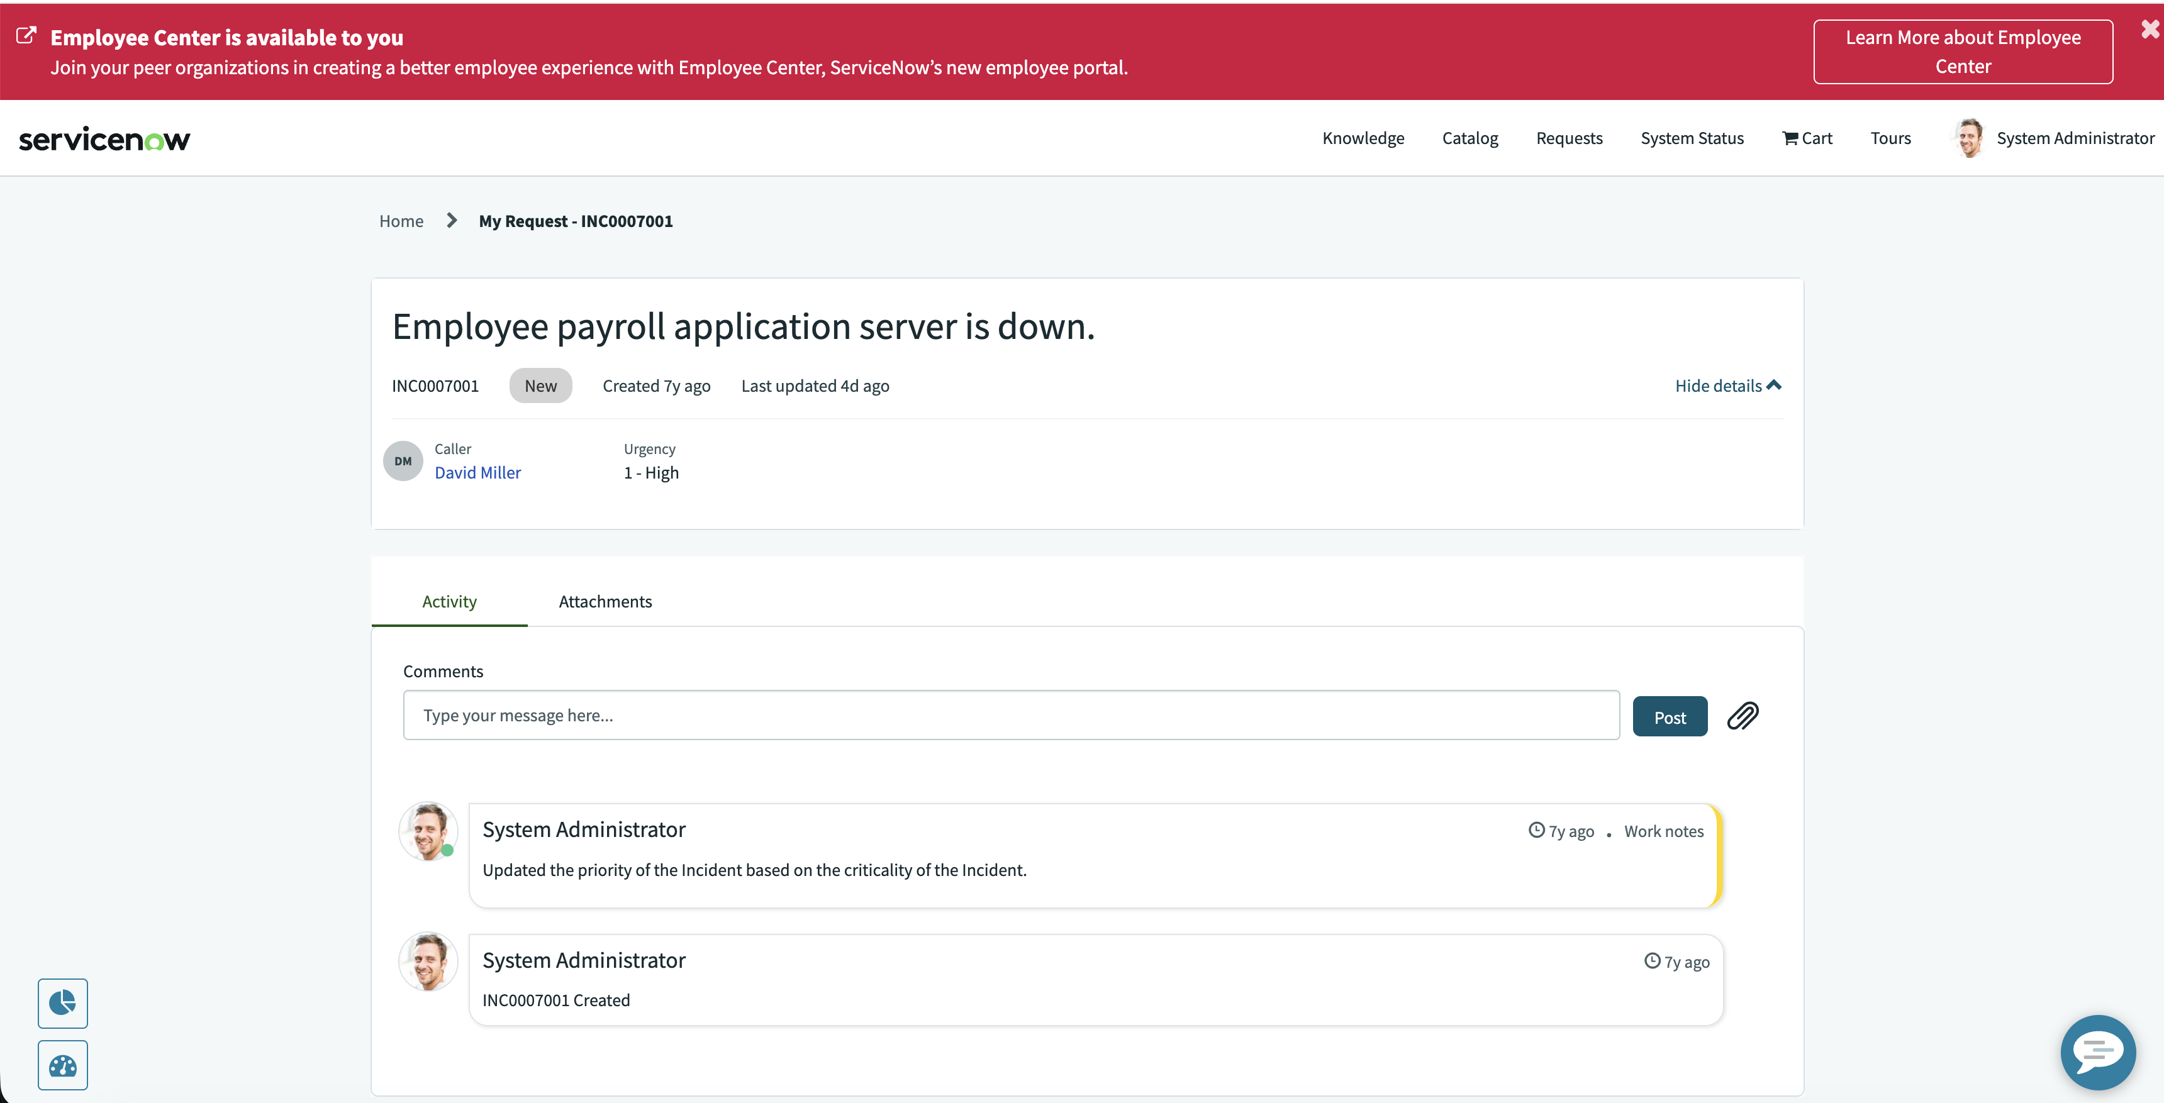Screen dimensions: 2164x1103
Task: Click the external link icon in the banner
Action: coord(27,35)
